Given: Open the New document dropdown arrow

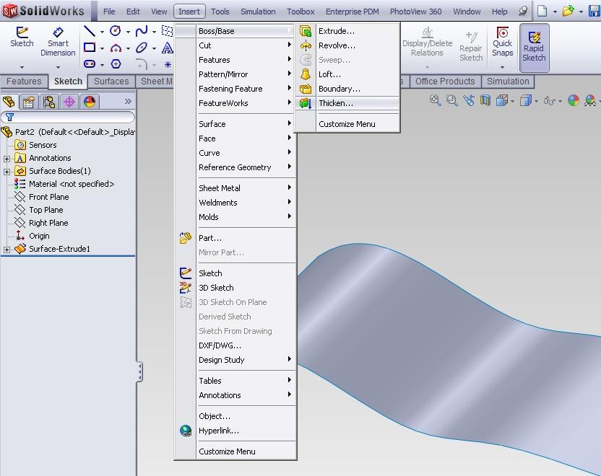Looking at the screenshot, I should click(555, 12).
